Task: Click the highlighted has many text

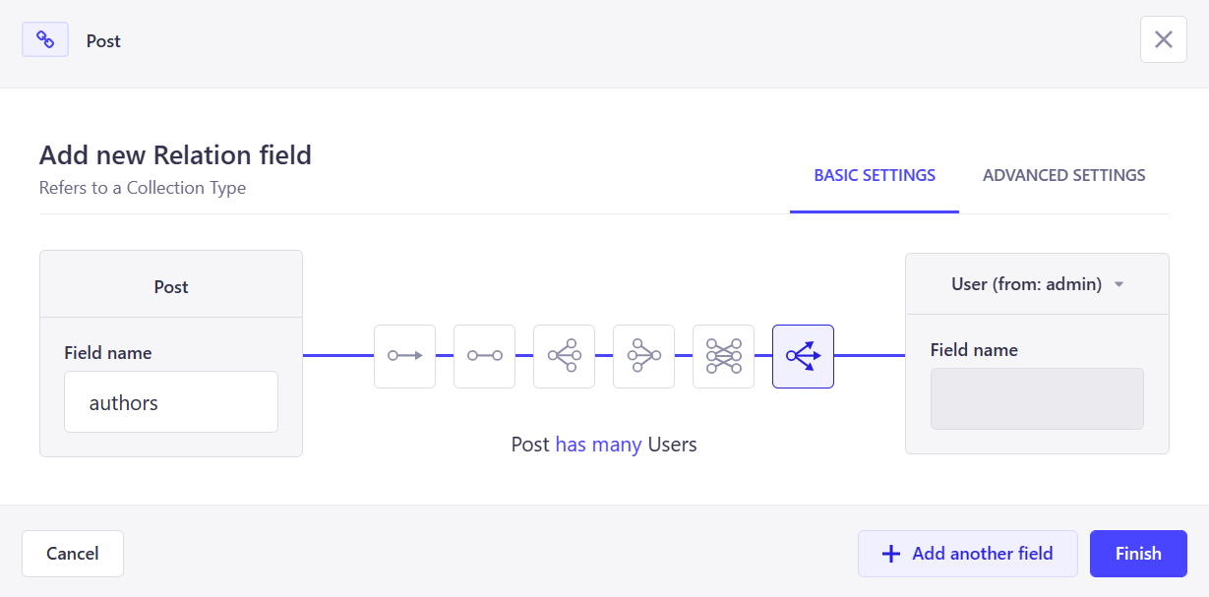Action: pos(598,445)
